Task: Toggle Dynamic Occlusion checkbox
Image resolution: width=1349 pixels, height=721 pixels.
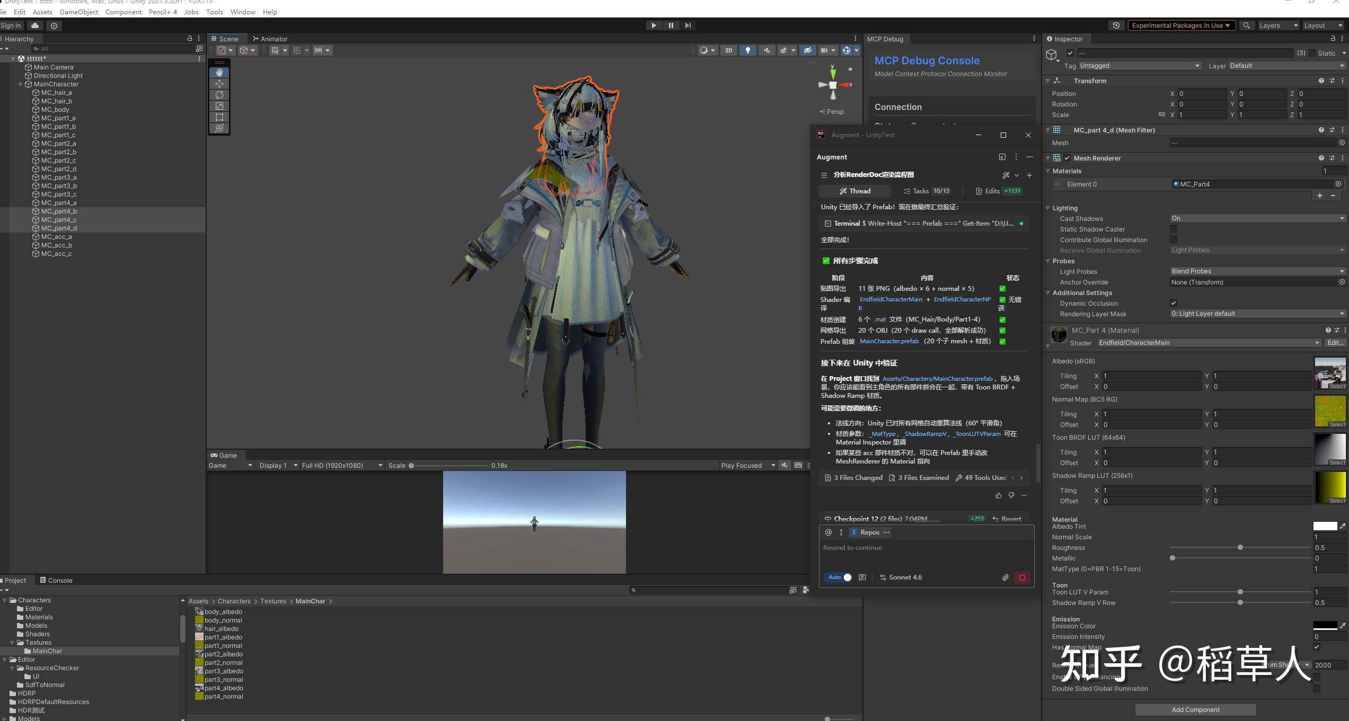Action: (1174, 303)
